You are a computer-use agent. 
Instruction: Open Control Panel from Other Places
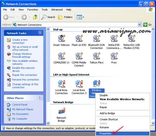click(x=20, y=105)
